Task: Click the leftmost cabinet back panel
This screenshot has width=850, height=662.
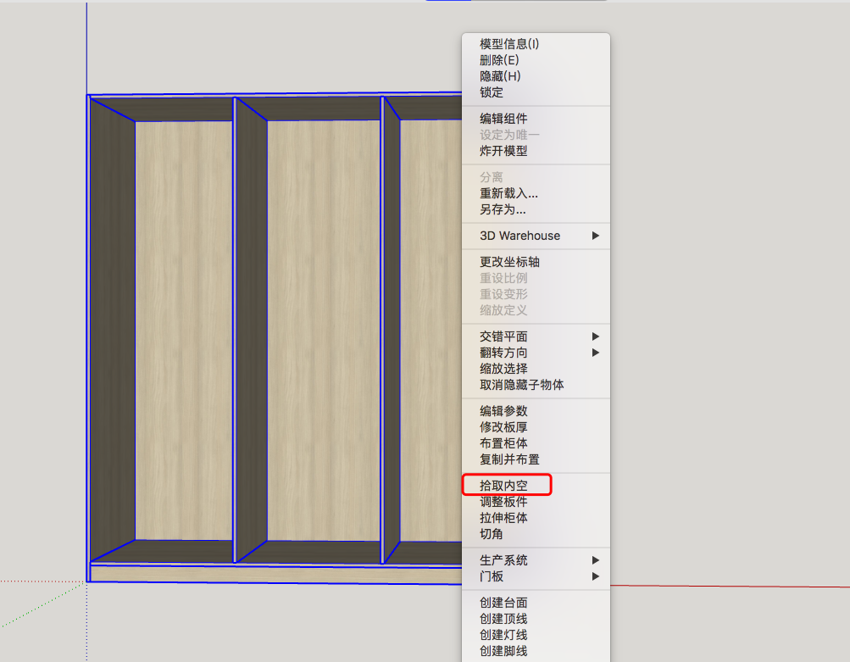Action: (184, 331)
